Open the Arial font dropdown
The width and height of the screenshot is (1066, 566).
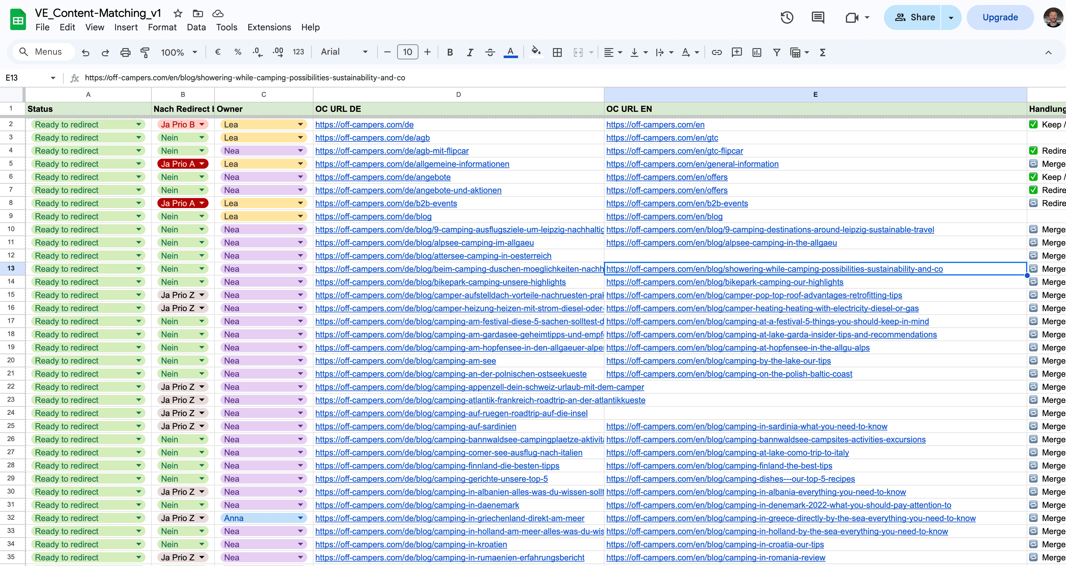pos(344,52)
